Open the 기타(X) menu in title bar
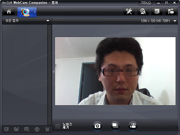The image size is (180, 135). coord(146,3)
